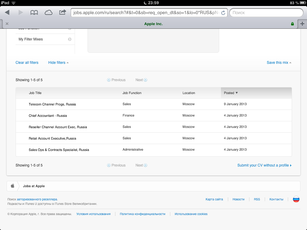Click top Previous page link
Image resolution: width=307 pixels, height=230 pixels.
point(116,80)
